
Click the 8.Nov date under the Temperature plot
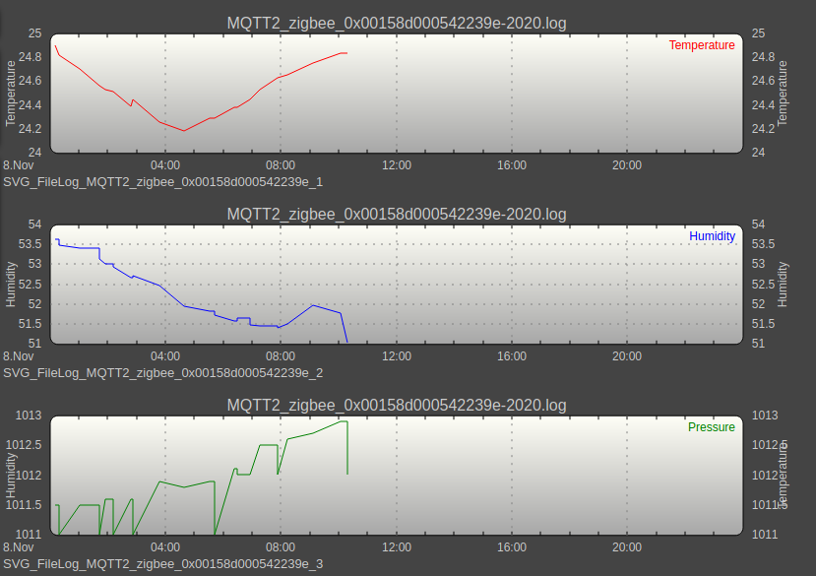(x=19, y=165)
